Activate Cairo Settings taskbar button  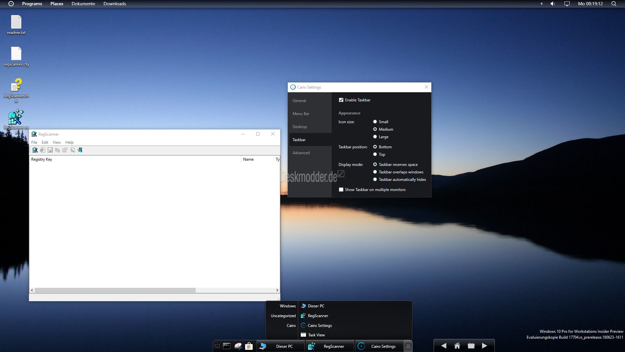coord(379,346)
